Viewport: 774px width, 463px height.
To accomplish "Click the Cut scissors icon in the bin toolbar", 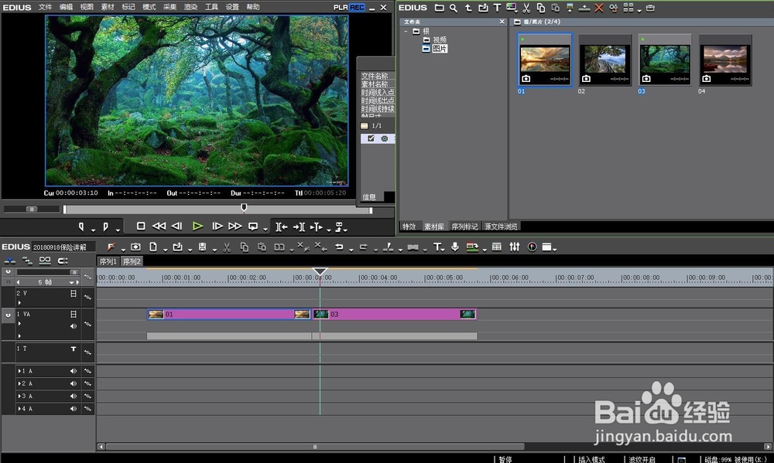I will 526,8.
